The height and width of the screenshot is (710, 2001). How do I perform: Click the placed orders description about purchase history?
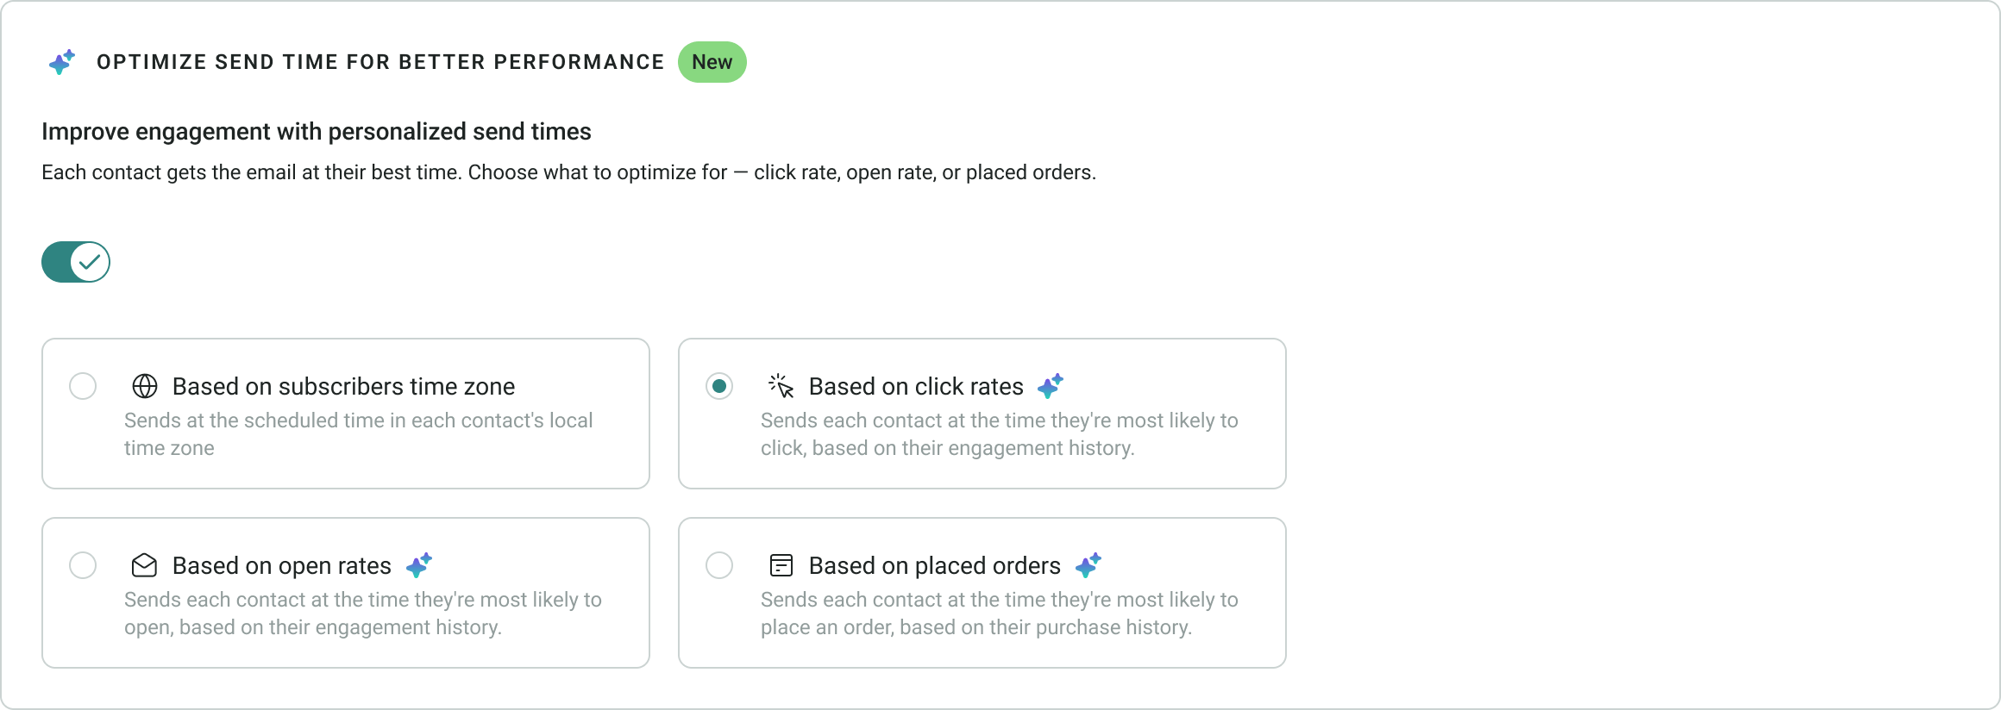tap(1000, 613)
